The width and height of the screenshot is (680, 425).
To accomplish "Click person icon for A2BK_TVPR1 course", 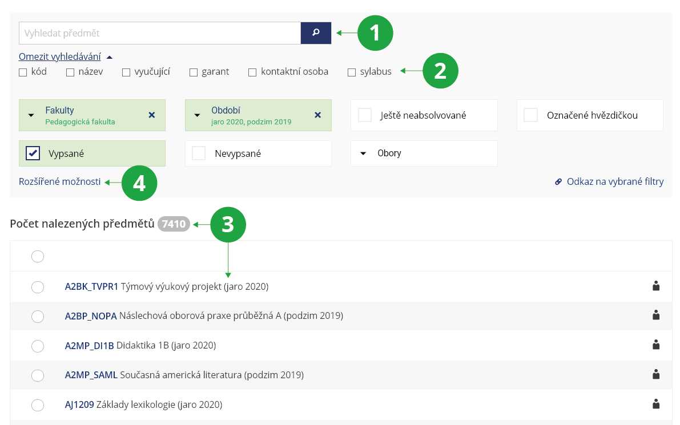I will pyautogui.click(x=655, y=286).
